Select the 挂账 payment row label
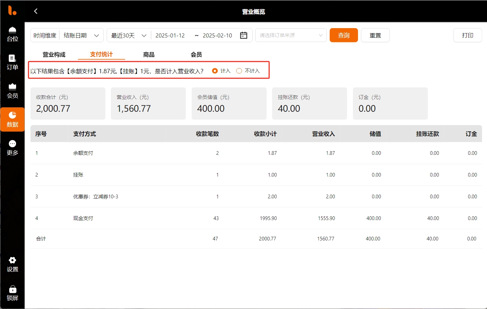This screenshot has width=487, height=309. coord(78,175)
